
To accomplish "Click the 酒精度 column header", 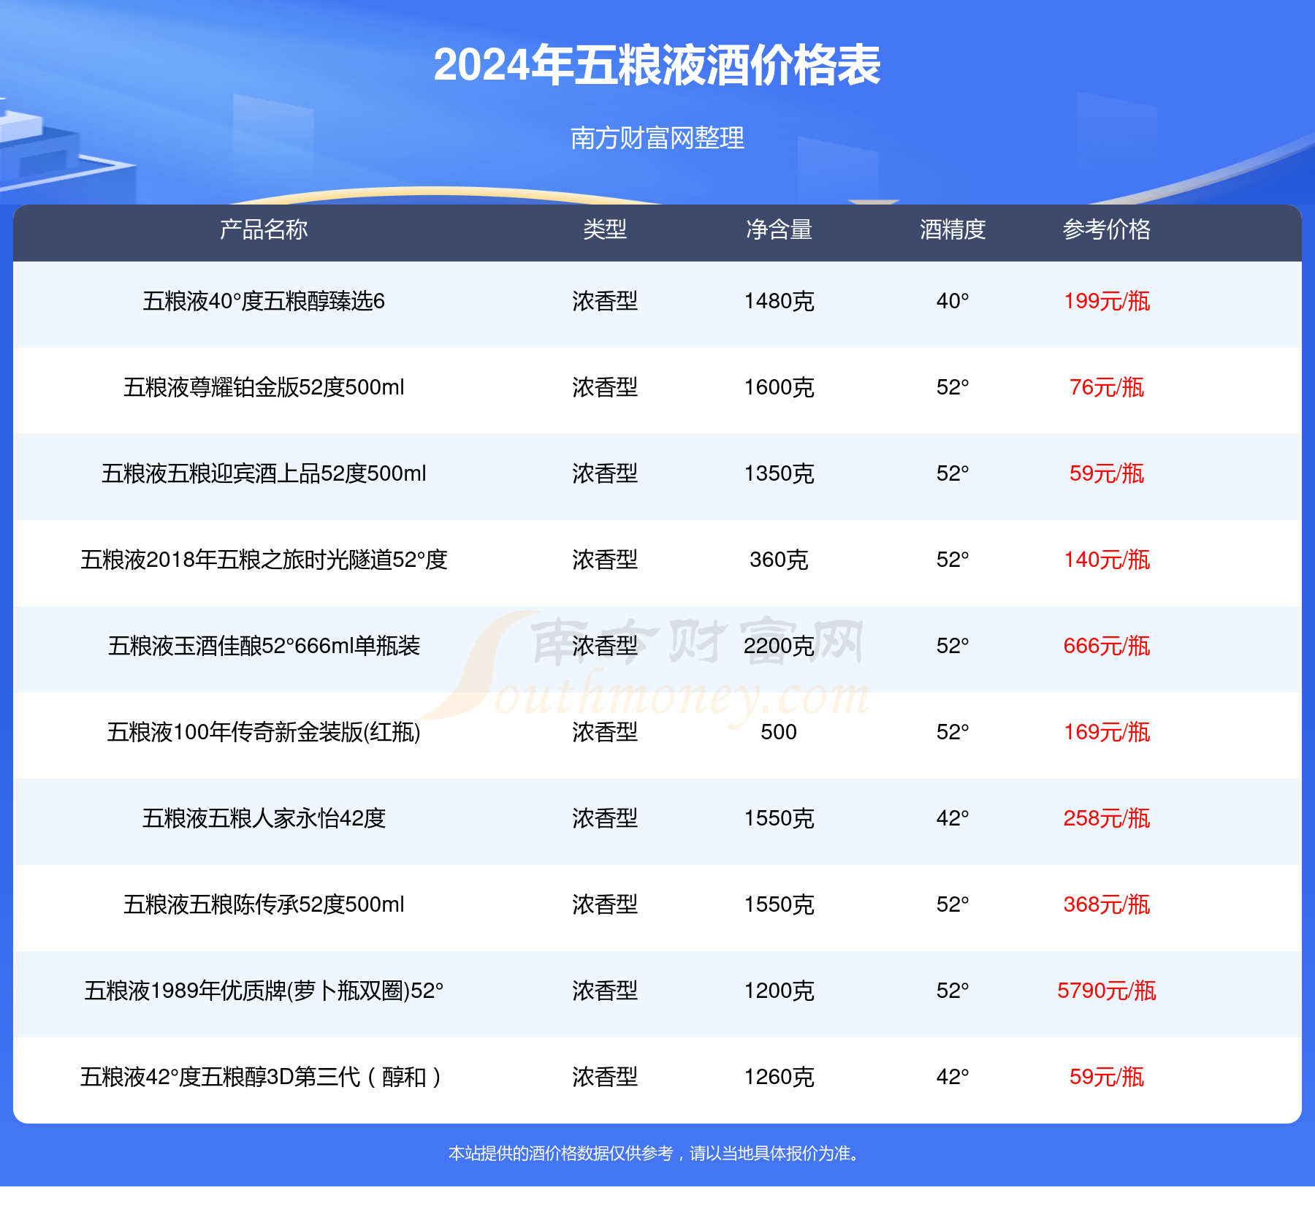I will tap(953, 229).
